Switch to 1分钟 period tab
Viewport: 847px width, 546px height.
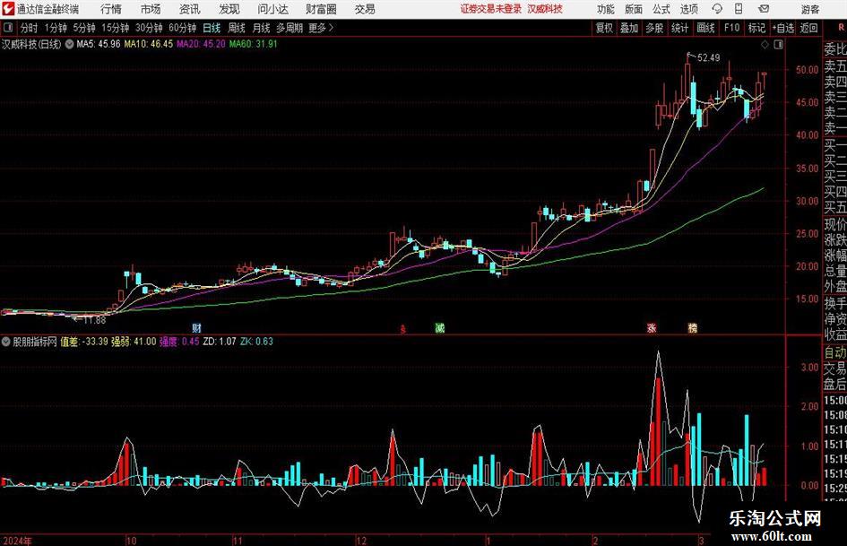click(56, 28)
